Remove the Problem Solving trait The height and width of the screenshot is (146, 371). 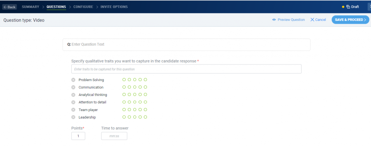pyautogui.click(x=73, y=80)
